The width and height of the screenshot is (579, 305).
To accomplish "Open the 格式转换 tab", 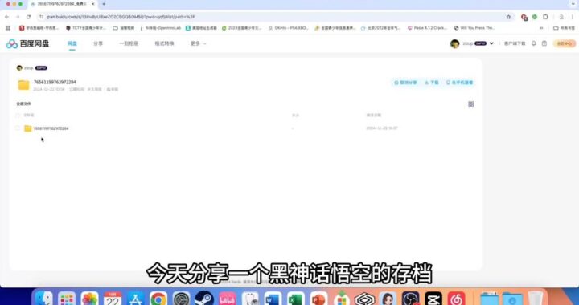I will [x=164, y=43].
